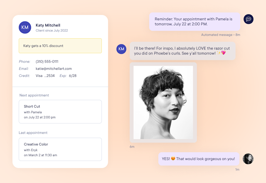This screenshot has width=266, height=183.
Task: Click the 'YES! That would look gorgeous' reply bubble
Action: (x=199, y=159)
